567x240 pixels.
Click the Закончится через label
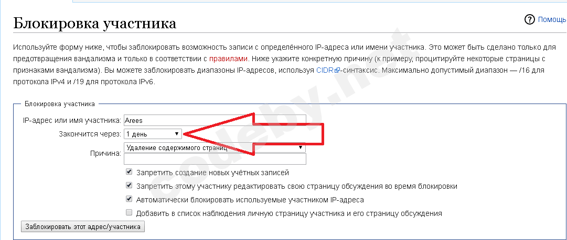90,134
